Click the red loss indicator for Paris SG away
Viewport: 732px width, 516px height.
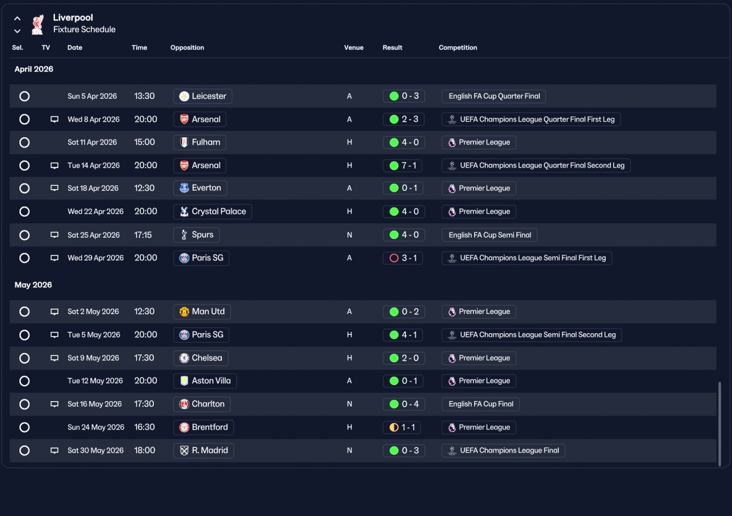(394, 258)
